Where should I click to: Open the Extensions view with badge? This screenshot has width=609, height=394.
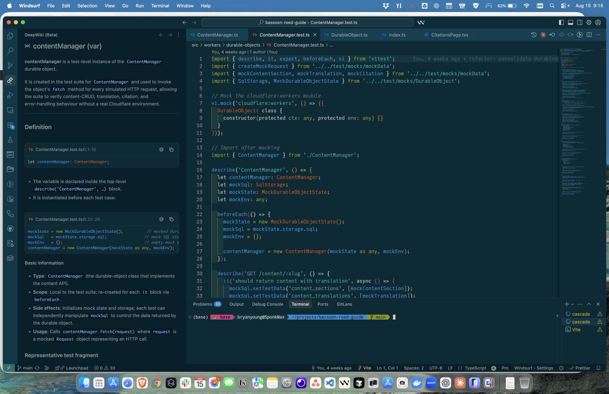pos(10,125)
